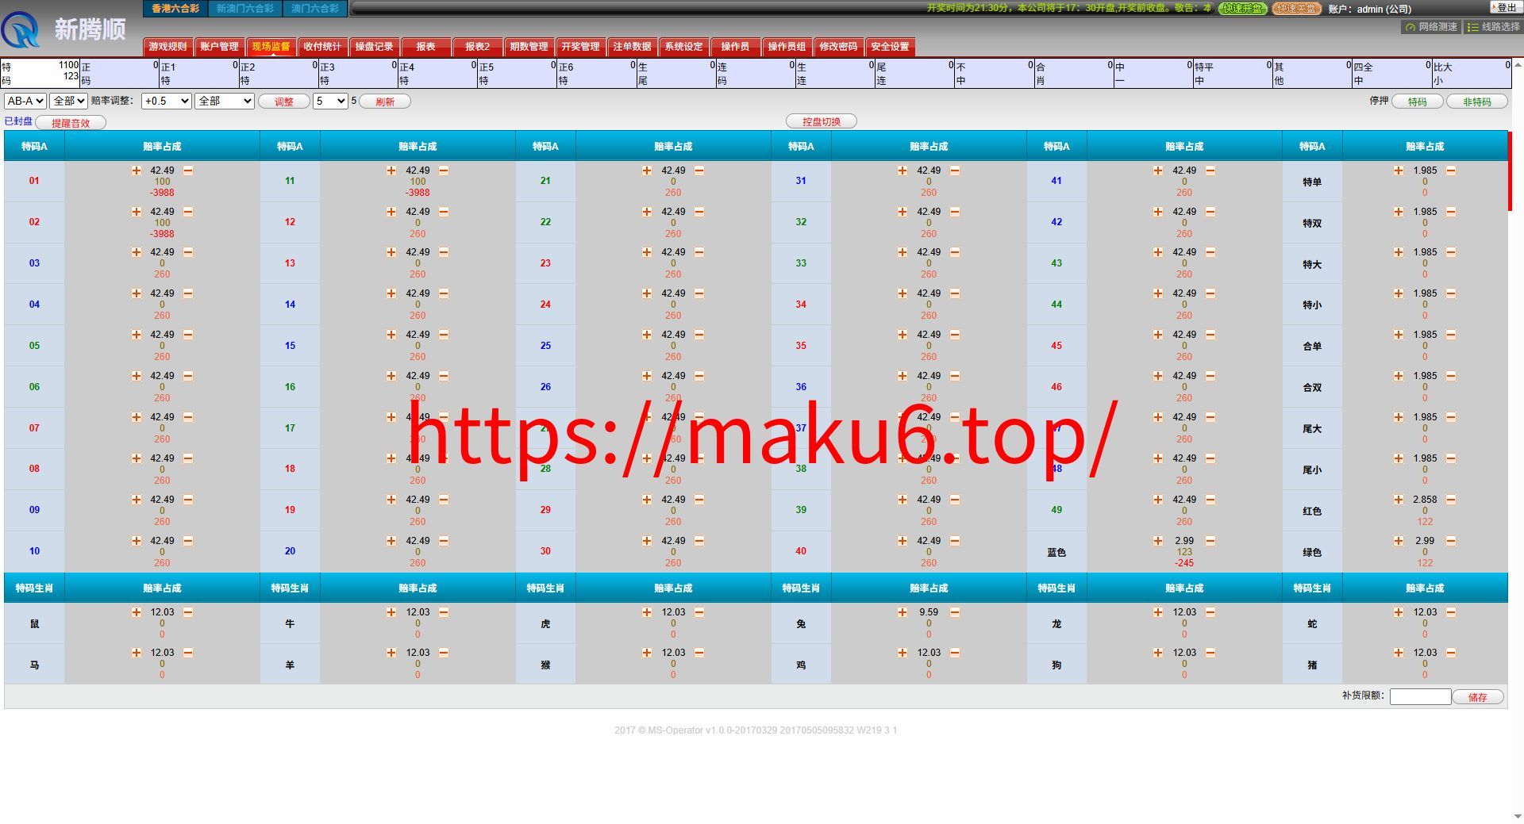Image resolution: width=1524 pixels, height=824 pixels.
Task: Open the +0.5 odds adjustment dropdown
Action: (x=167, y=101)
